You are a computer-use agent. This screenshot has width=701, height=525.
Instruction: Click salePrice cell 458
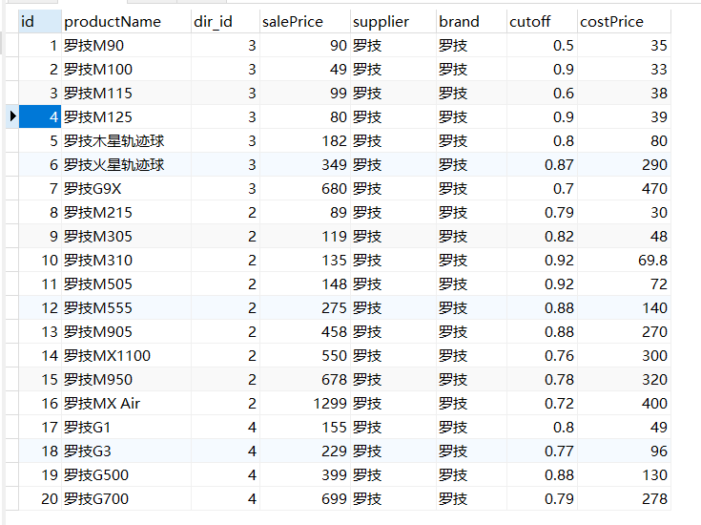pyautogui.click(x=304, y=331)
